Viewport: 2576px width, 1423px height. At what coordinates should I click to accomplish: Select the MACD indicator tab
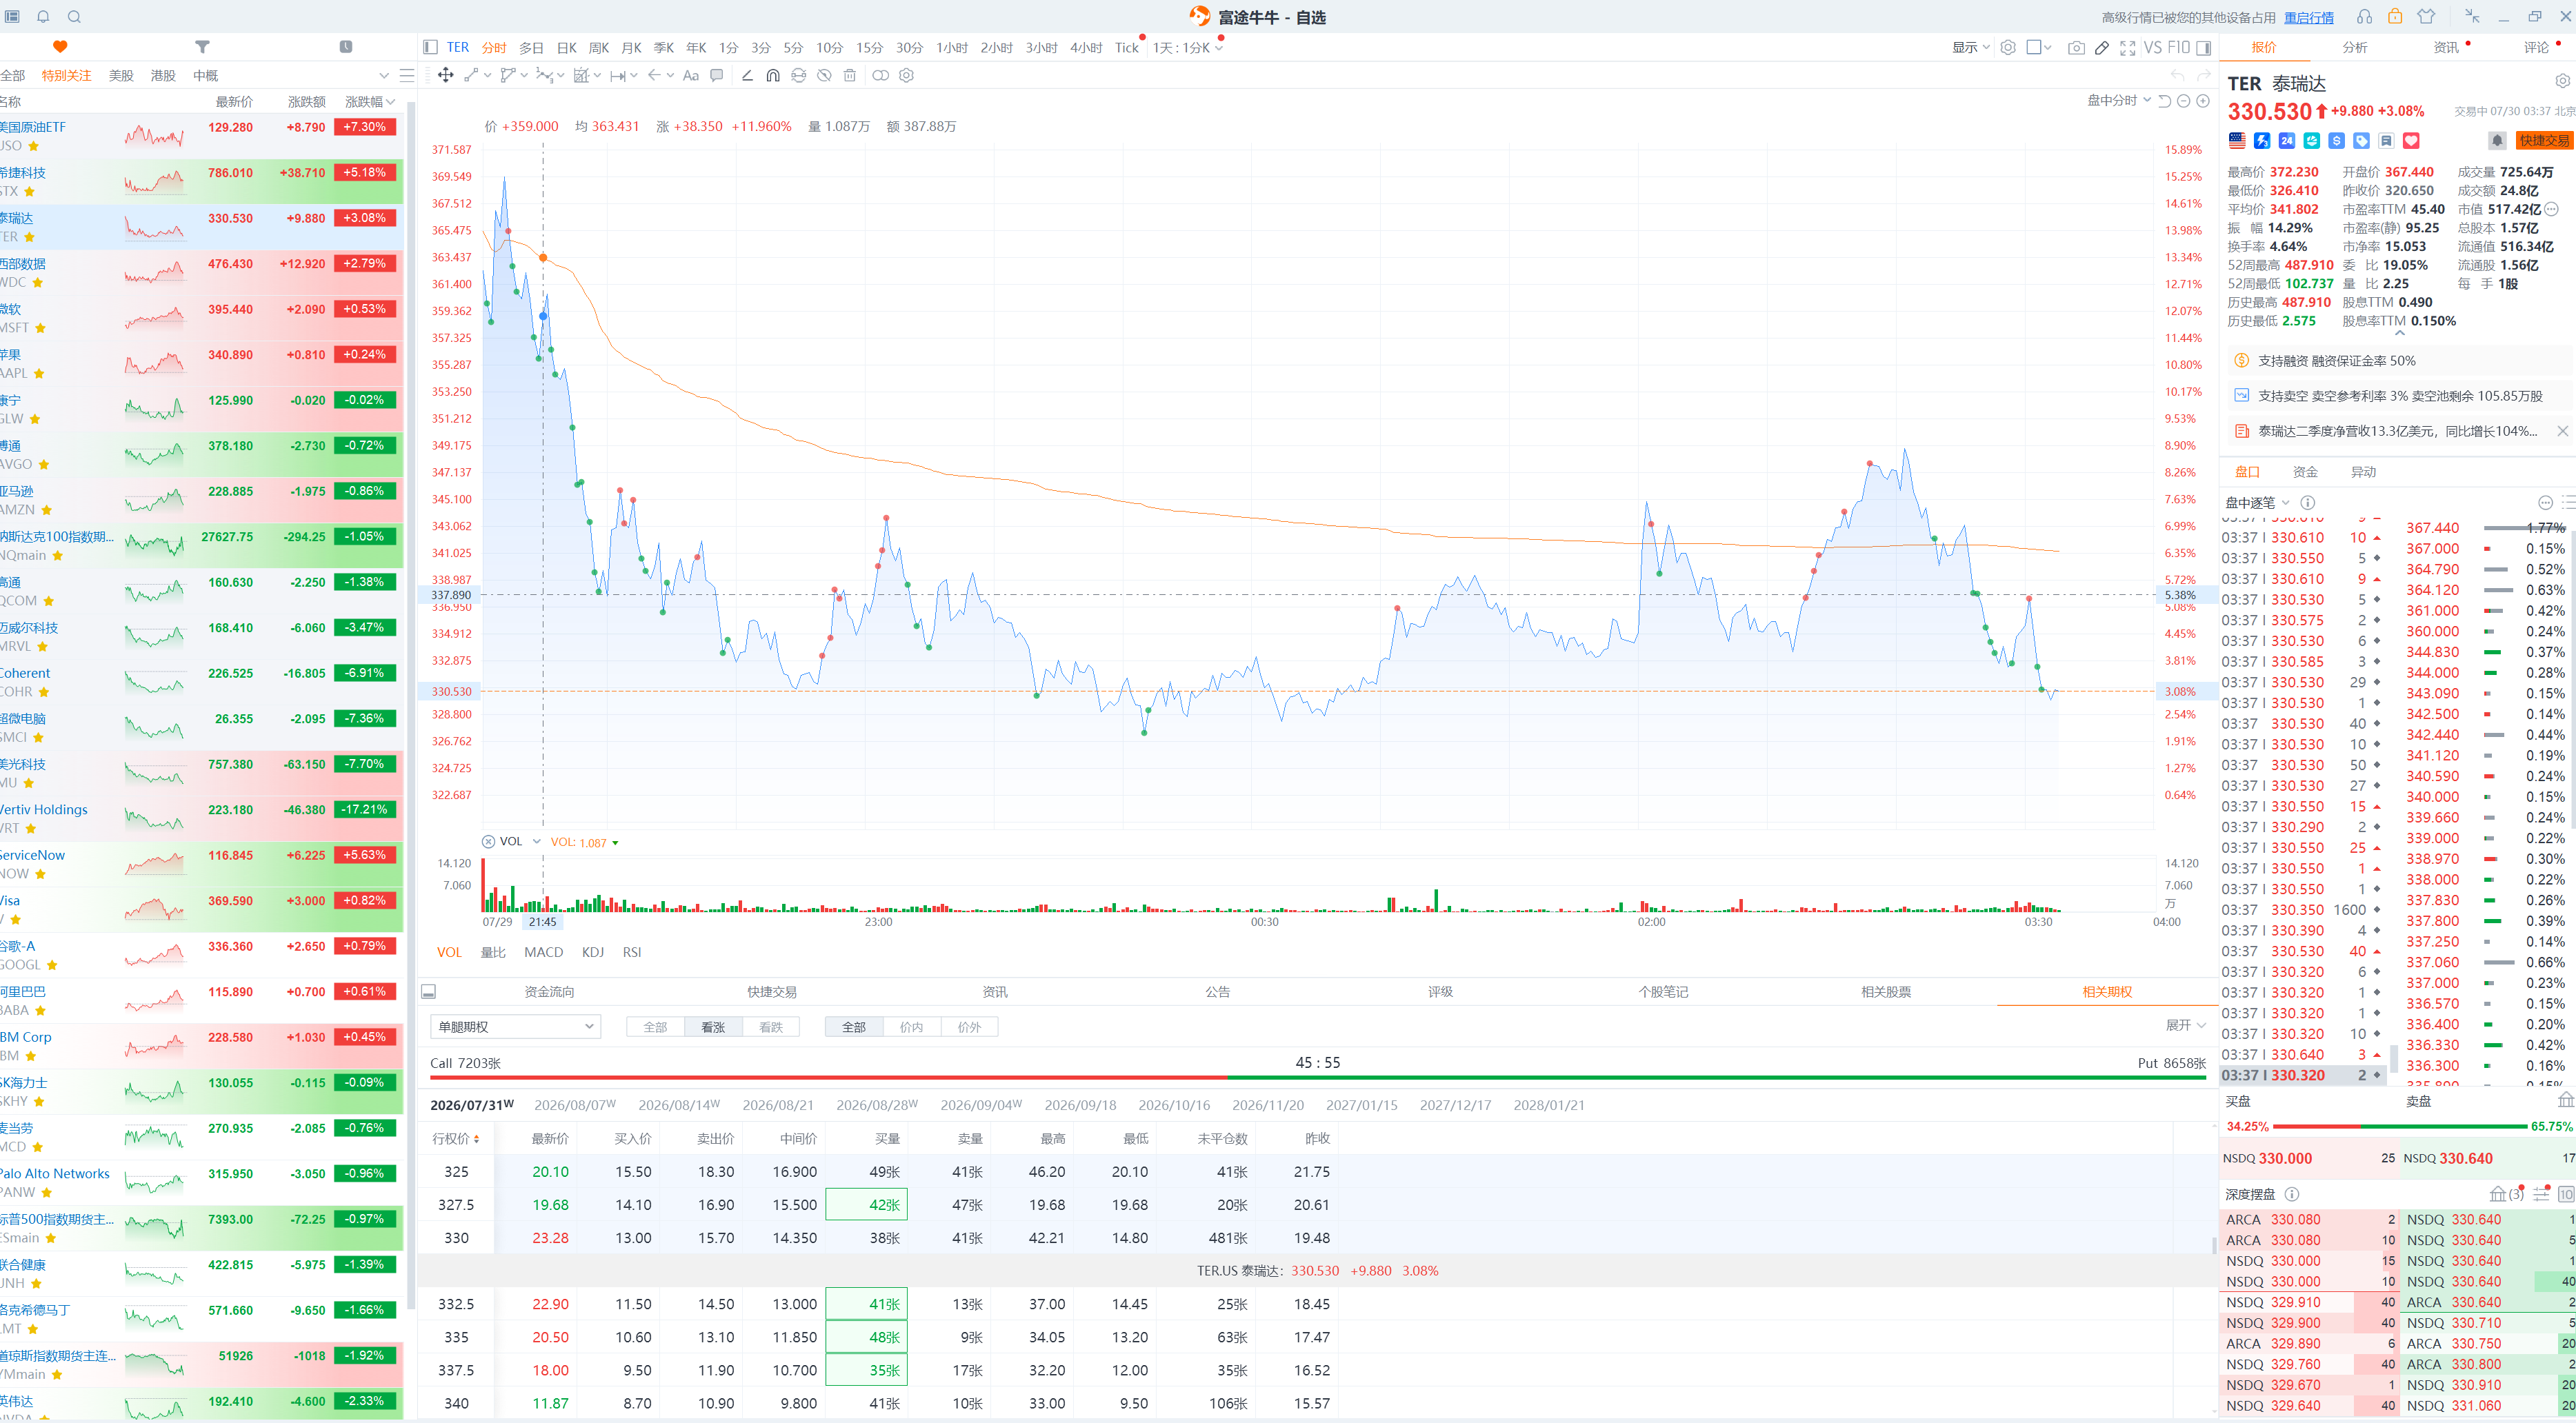544,952
